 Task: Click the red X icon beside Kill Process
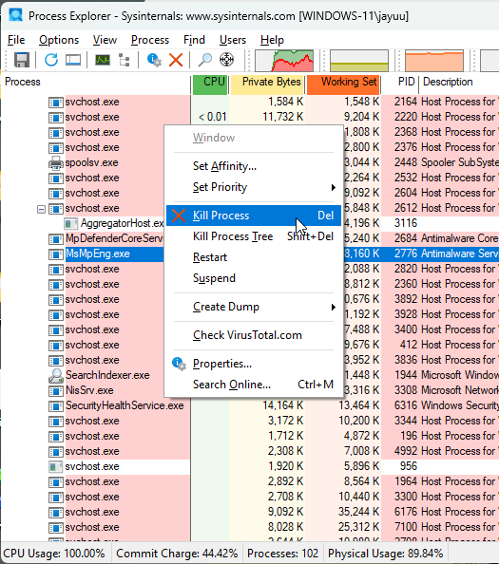pyautogui.click(x=179, y=216)
